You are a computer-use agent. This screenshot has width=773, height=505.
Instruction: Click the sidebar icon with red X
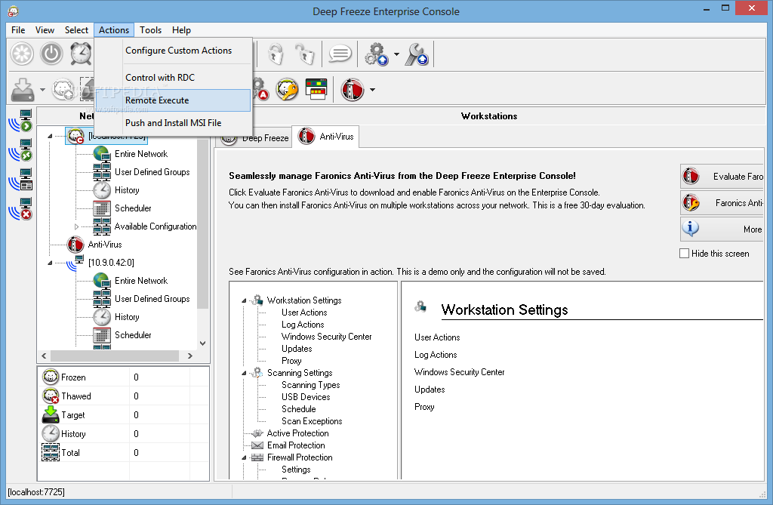(20, 208)
